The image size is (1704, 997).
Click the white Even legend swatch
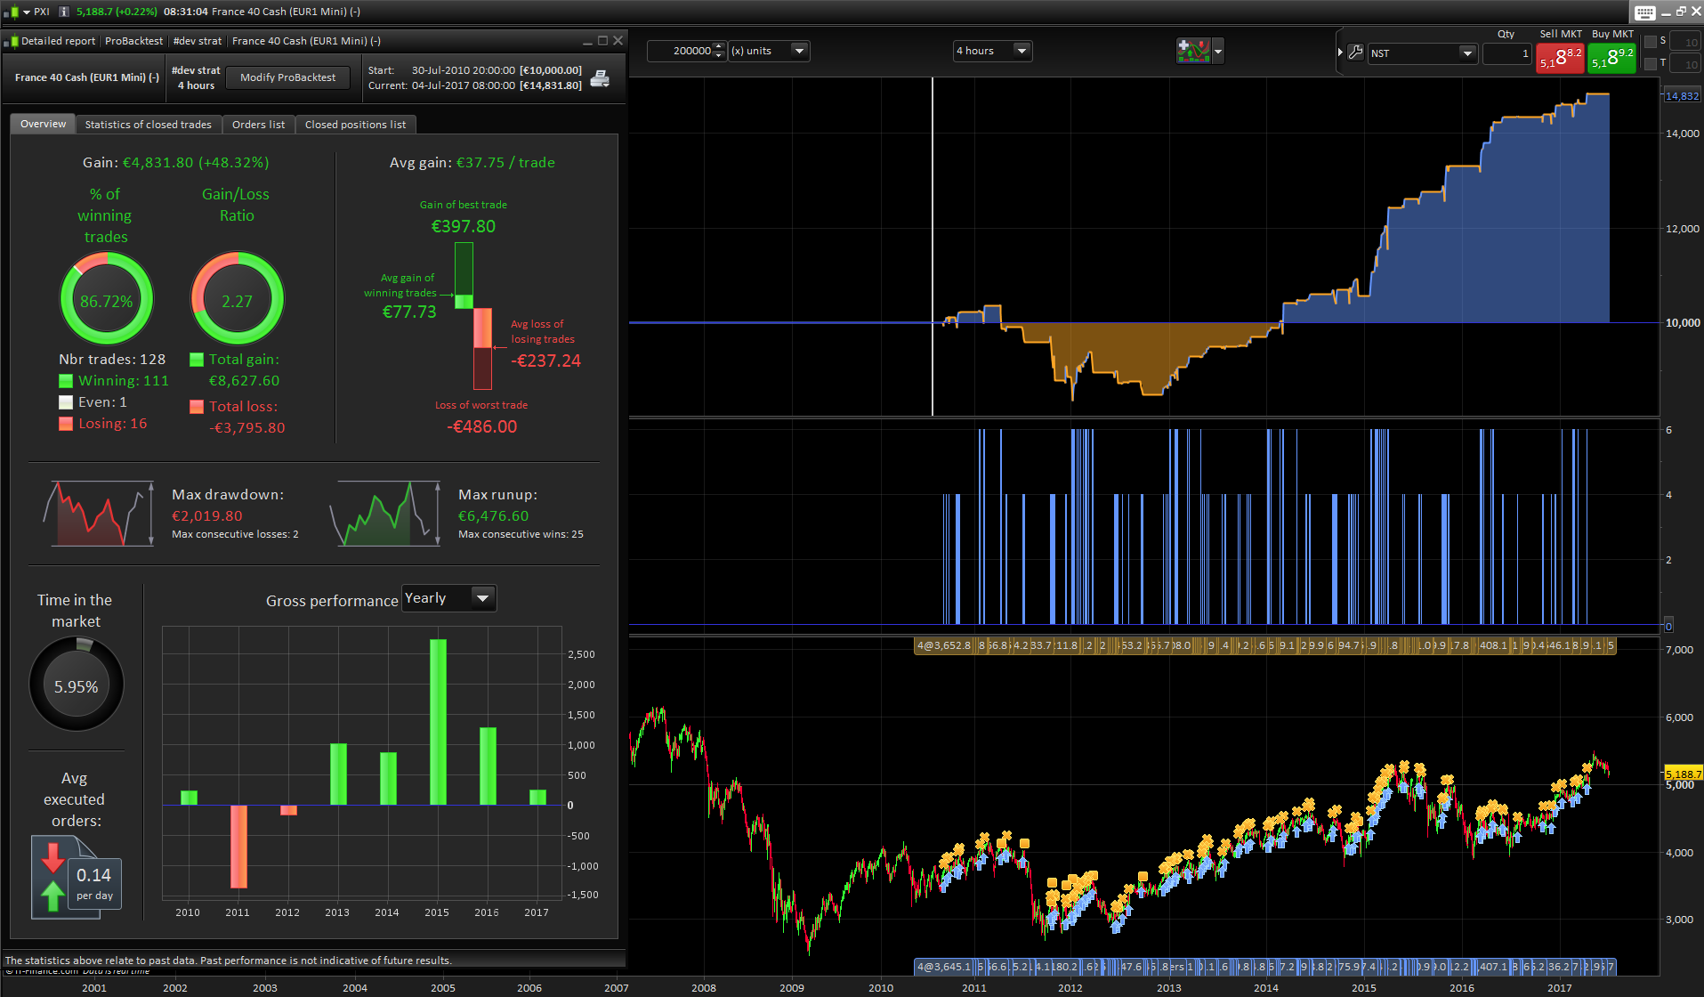(x=66, y=402)
